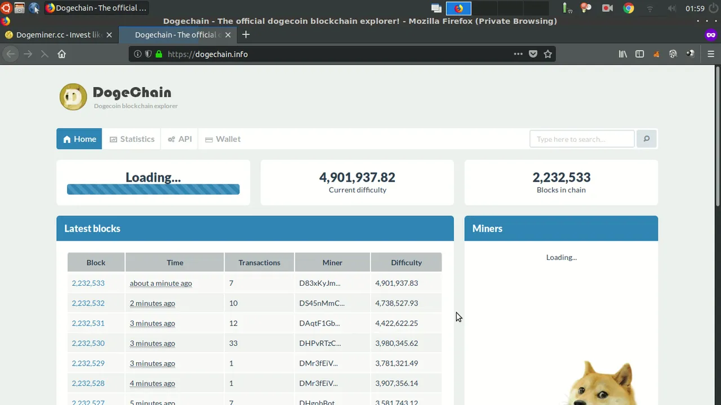Bookmark this page with the star icon
The image size is (721, 405).
pyautogui.click(x=548, y=54)
